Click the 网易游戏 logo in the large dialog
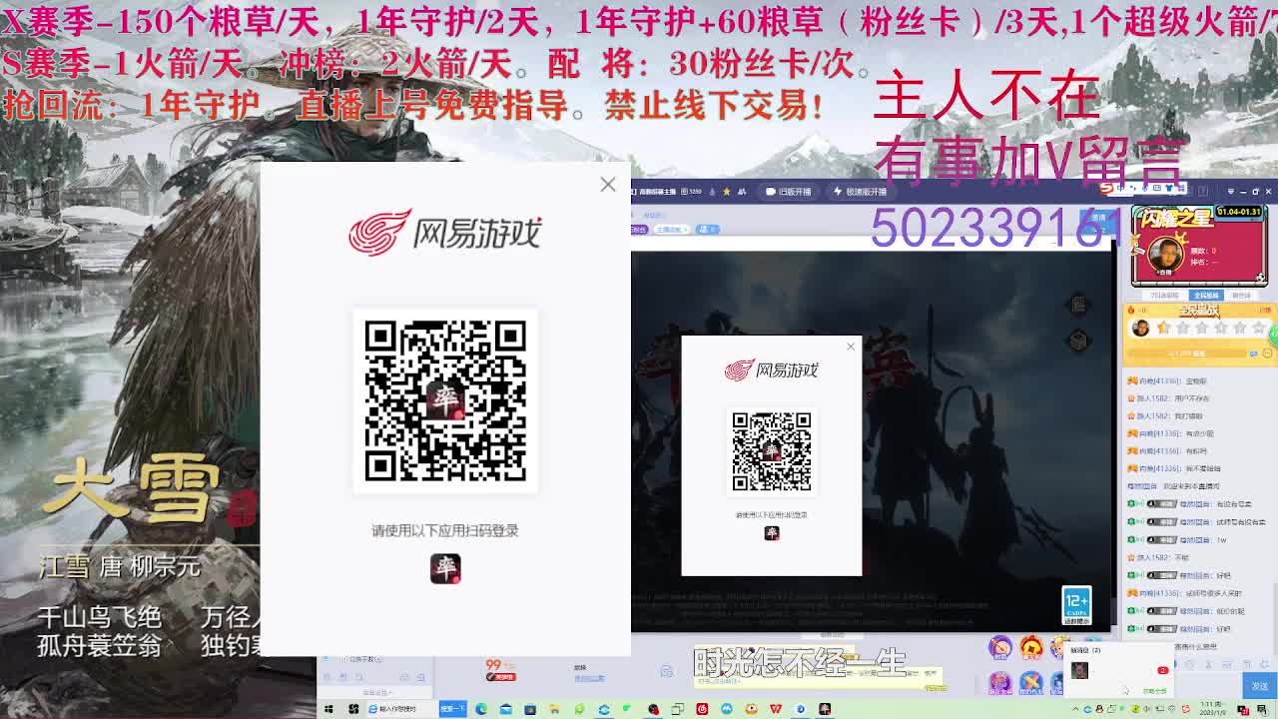Image resolution: width=1278 pixels, height=719 pixels. [445, 232]
